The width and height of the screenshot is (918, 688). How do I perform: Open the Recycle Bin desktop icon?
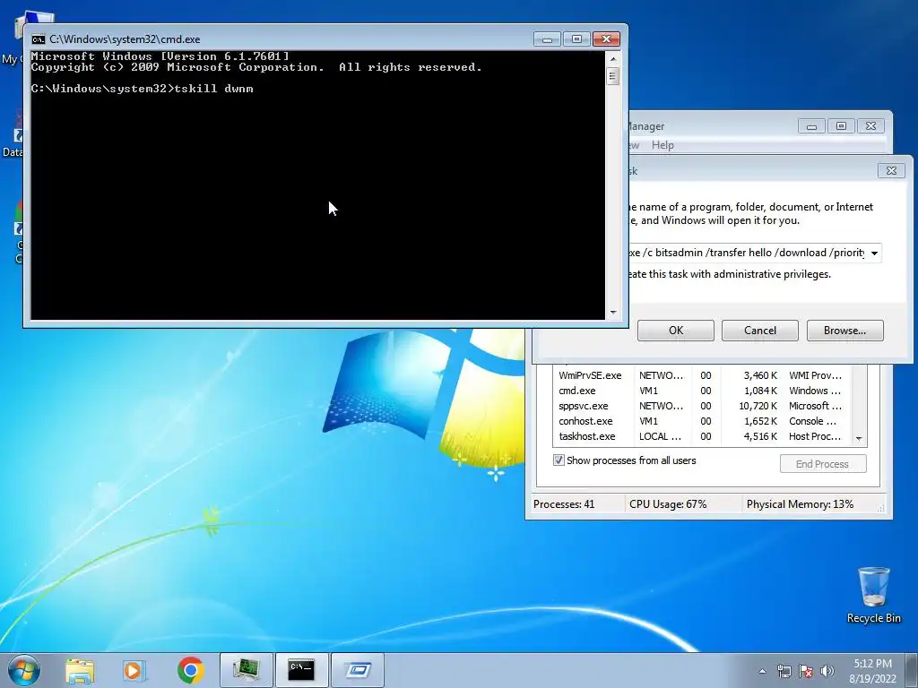coord(873,595)
